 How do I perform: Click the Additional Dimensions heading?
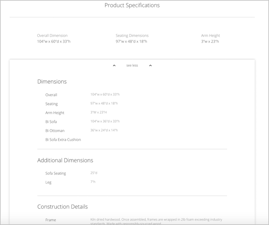(x=65, y=160)
